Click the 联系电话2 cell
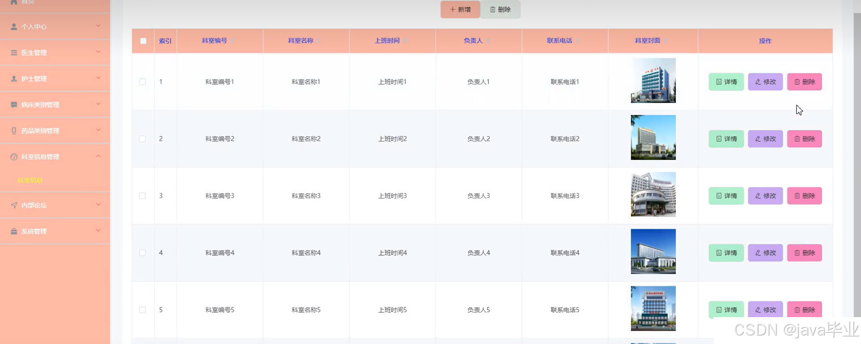This screenshot has height=344, width=861. (x=565, y=139)
